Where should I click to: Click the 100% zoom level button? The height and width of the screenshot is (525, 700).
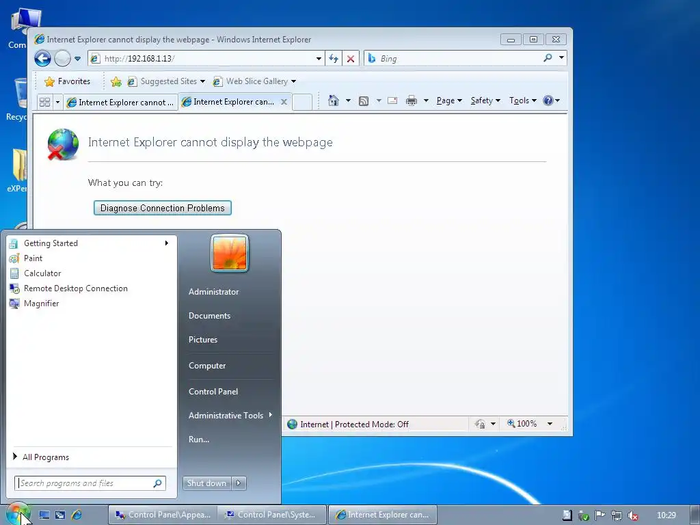[522, 424]
